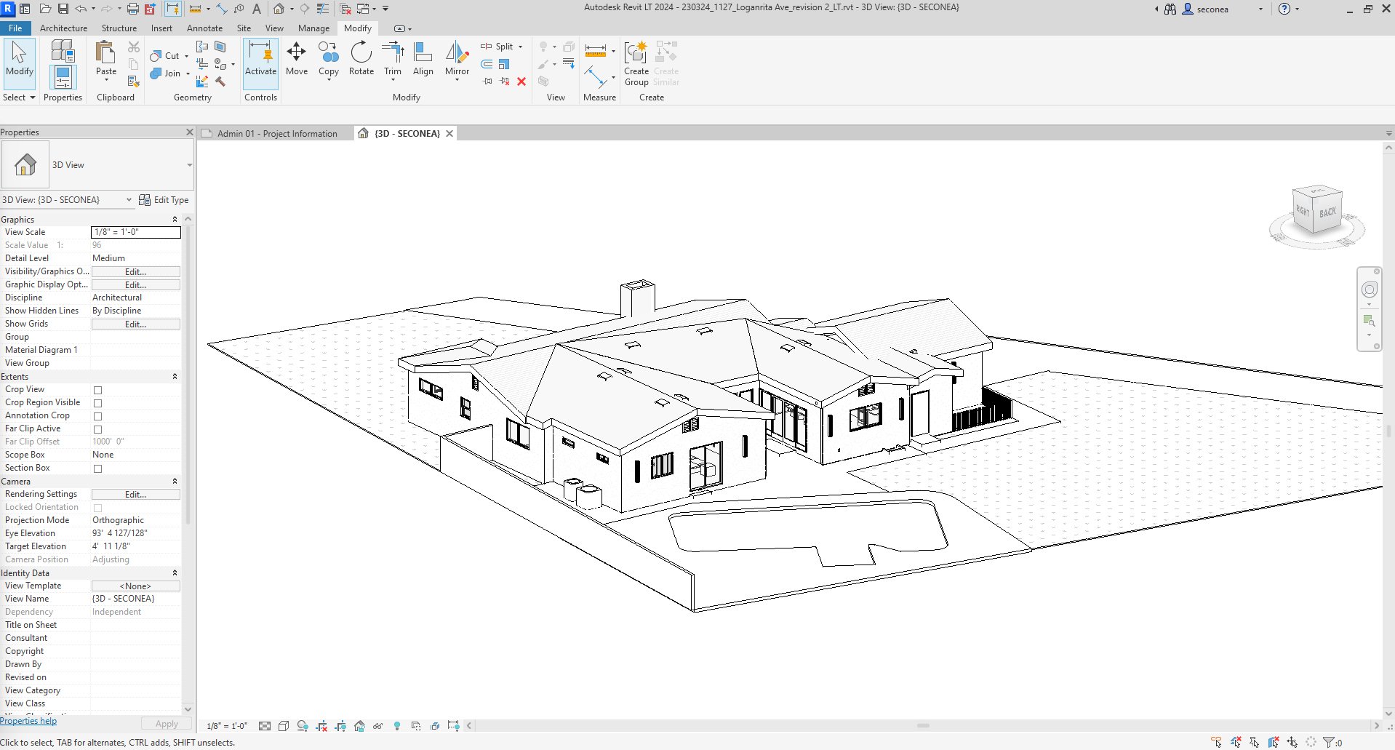Open the Annotate ribbon tab
Viewport: 1395px width, 750px height.
pos(204,28)
